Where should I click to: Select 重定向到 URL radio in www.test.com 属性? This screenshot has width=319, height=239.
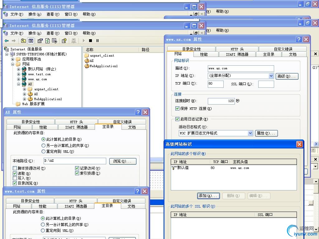[x=43, y=231]
